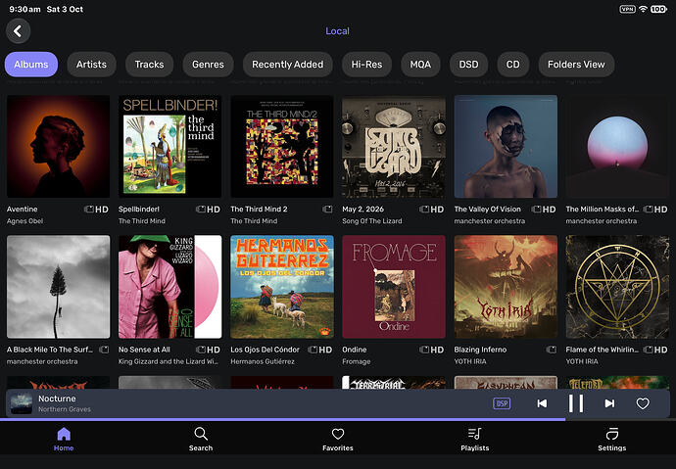Click the HD badge beside No Sense at All
This screenshot has width=676, height=469.
[x=214, y=350]
